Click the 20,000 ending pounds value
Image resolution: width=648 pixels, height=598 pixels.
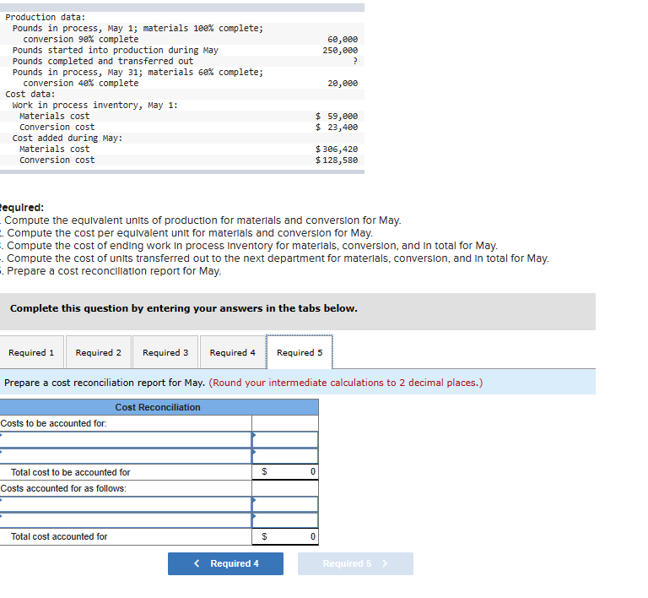(343, 83)
